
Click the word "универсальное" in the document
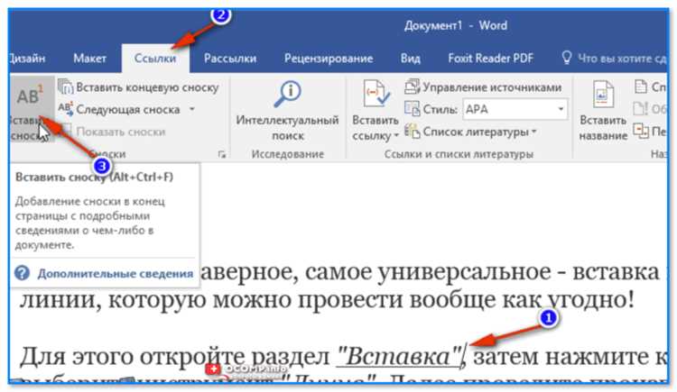[464, 272]
